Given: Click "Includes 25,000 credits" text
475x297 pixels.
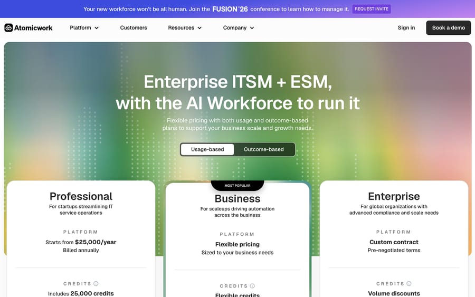Looking at the screenshot, I should pyautogui.click(x=81, y=293).
